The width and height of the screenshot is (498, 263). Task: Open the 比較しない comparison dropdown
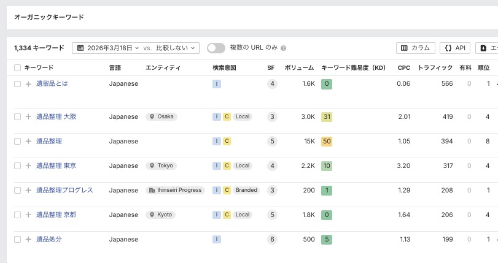click(x=176, y=48)
